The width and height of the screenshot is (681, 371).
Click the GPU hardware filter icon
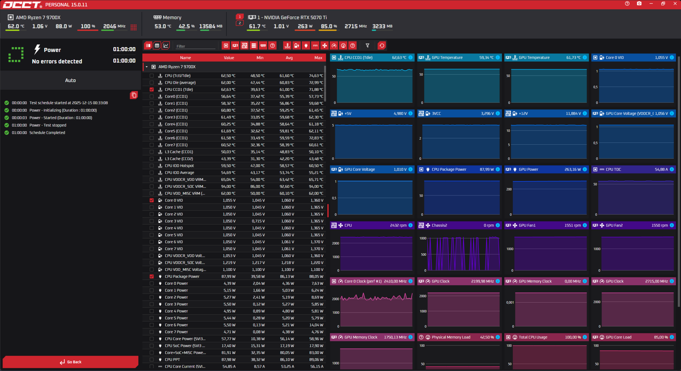pyautogui.click(x=235, y=46)
